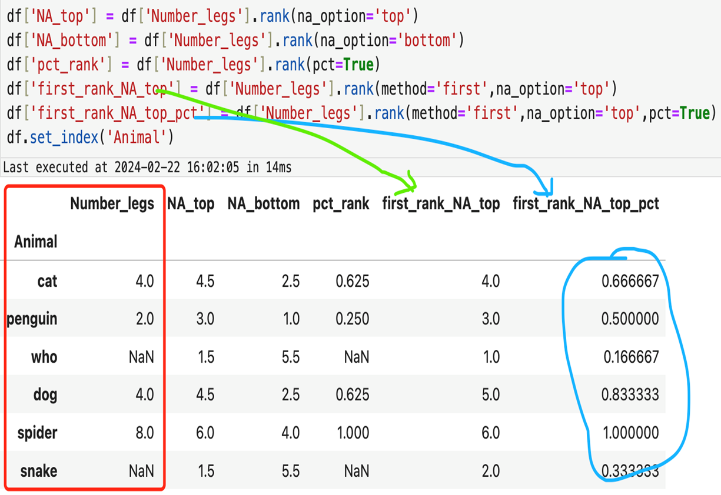Click the value 0.833333 in dog row

630,394
